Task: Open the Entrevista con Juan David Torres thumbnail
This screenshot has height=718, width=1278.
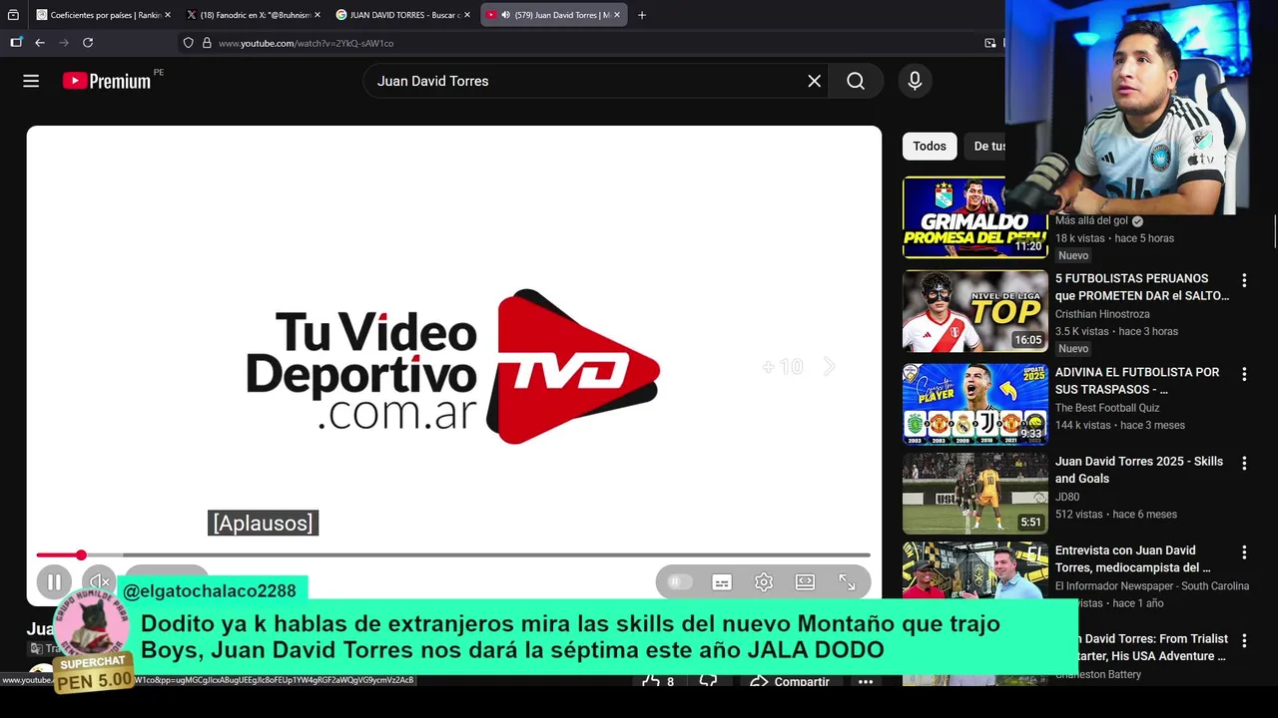Action: [975, 571]
